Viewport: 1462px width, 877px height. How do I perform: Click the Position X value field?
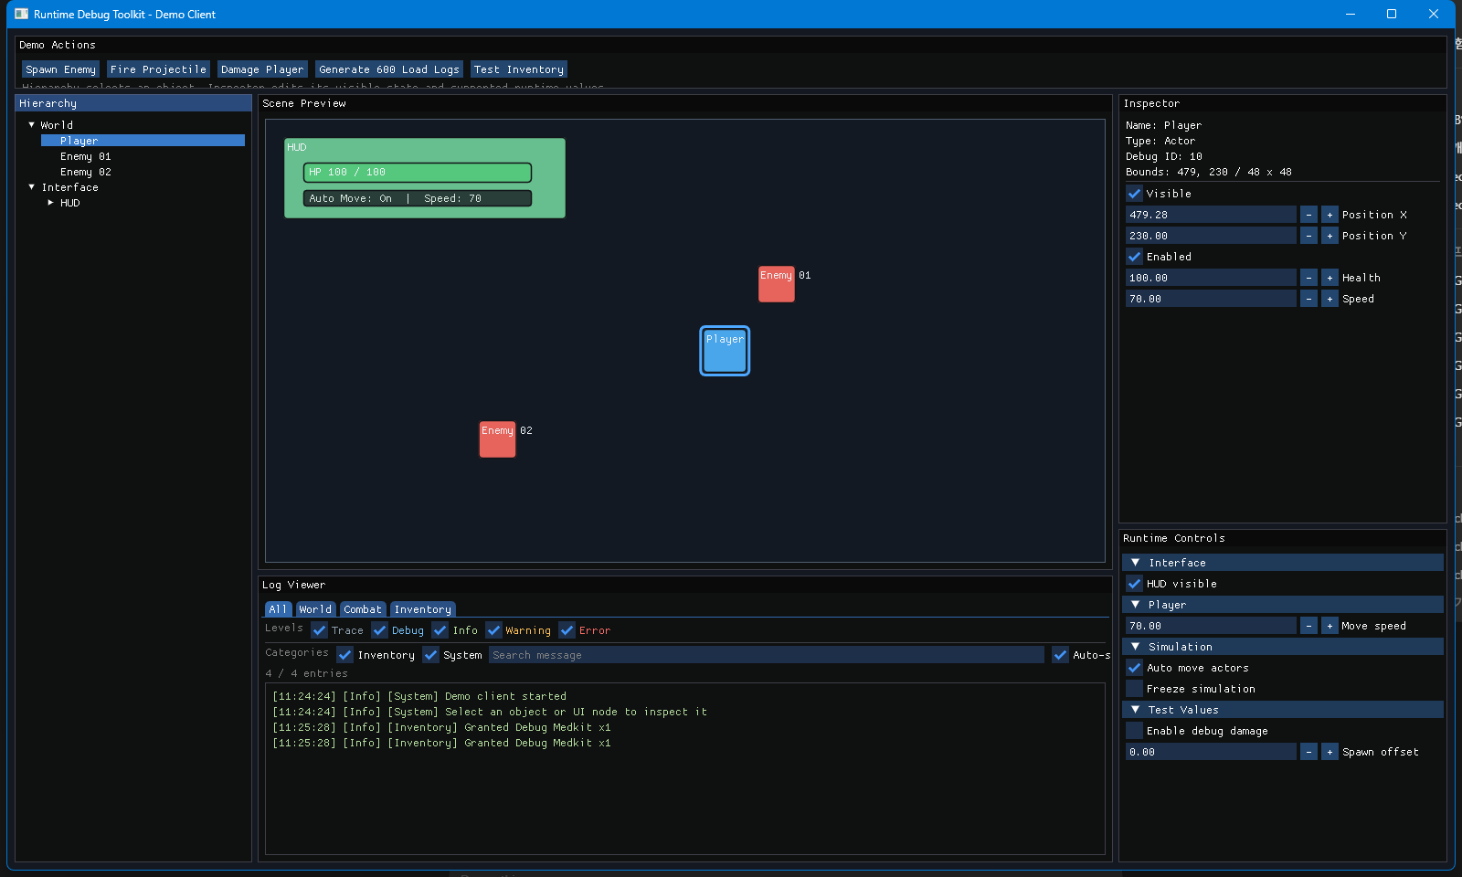point(1211,215)
